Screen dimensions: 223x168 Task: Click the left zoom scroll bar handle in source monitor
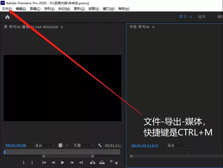[x=44, y=156]
